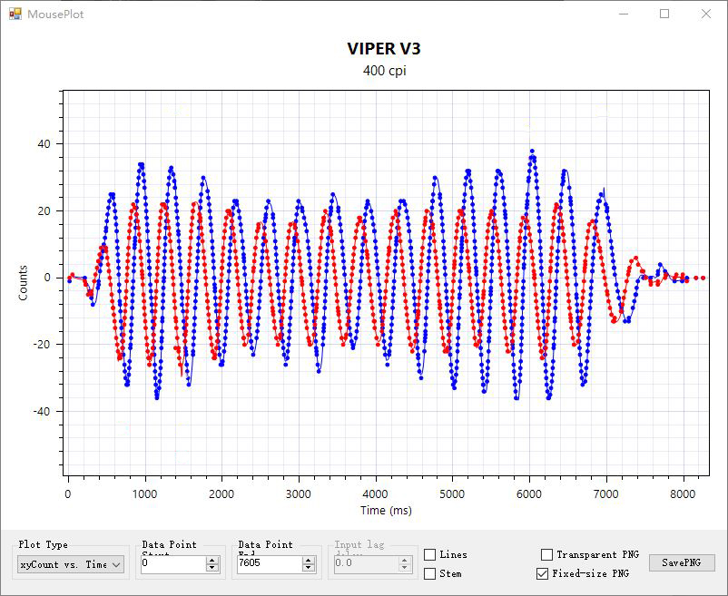Image resolution: width=728 pixels, height=596 pixels.
Task: Decrease Data Point Start with down arrow
Action: pyautogui.click(x=212, y=569)
